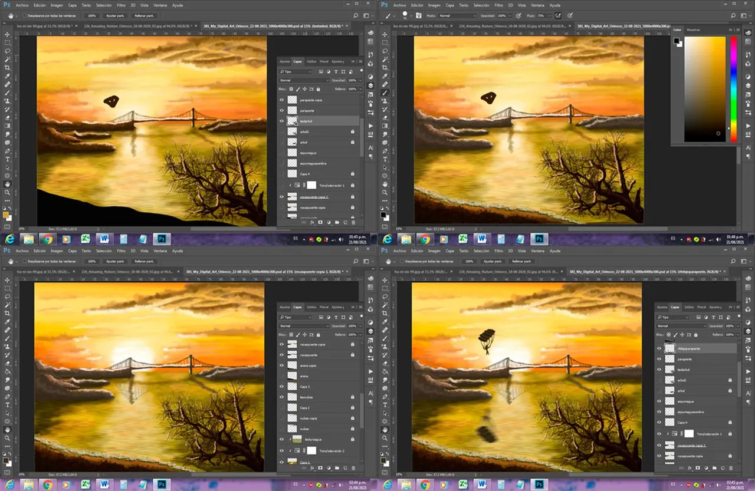
Task: Click Rellenar pant. button in rocaspuente copia 1 window
Action: point(144,261)
